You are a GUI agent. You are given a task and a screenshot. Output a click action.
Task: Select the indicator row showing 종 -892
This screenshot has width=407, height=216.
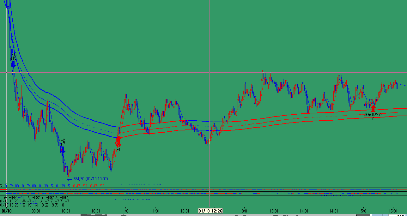[35, 197]
